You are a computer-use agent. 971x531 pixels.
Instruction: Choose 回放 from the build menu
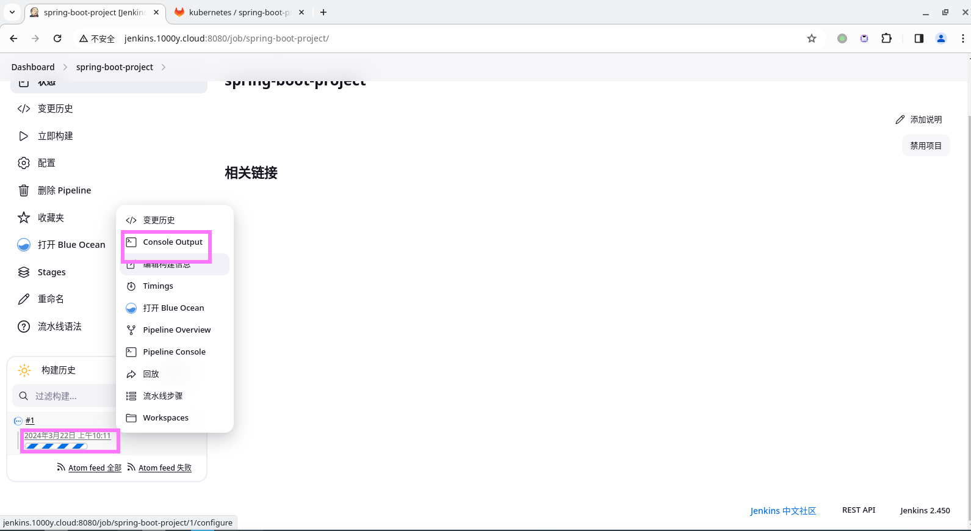pyautogui.click(x=175, y=374)
